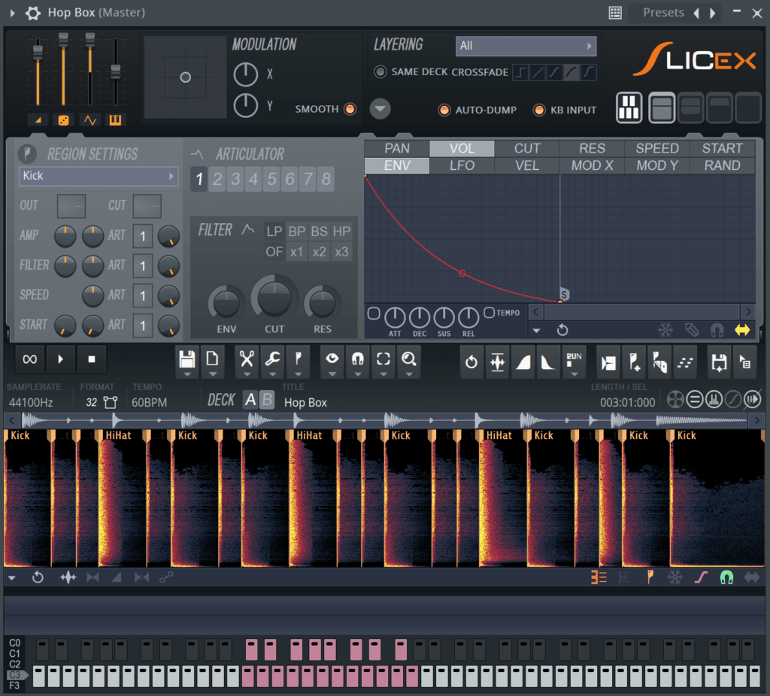Open the Layering 'All' dropdown
This screenshot has width=770, height=696.
point(526,46)
